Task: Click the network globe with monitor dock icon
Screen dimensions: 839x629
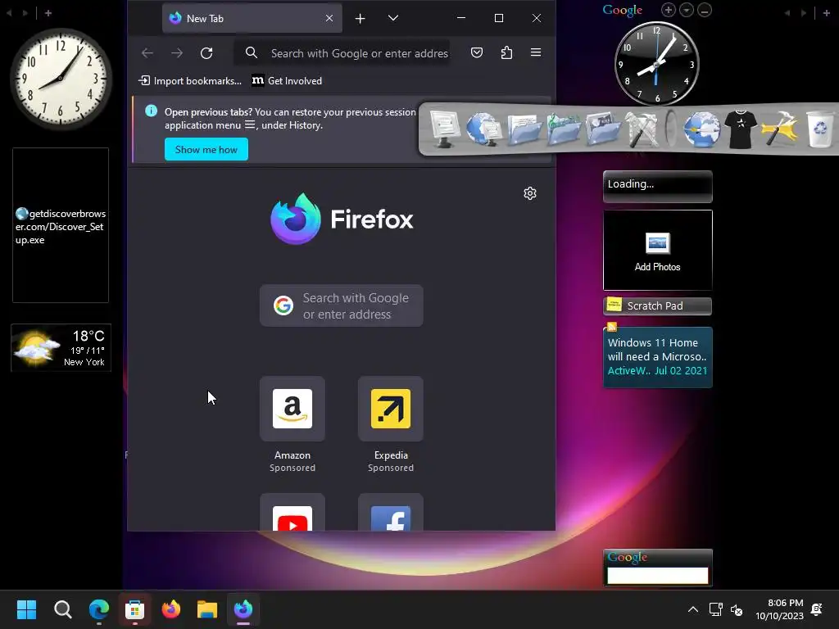Action: pos(483,129)
